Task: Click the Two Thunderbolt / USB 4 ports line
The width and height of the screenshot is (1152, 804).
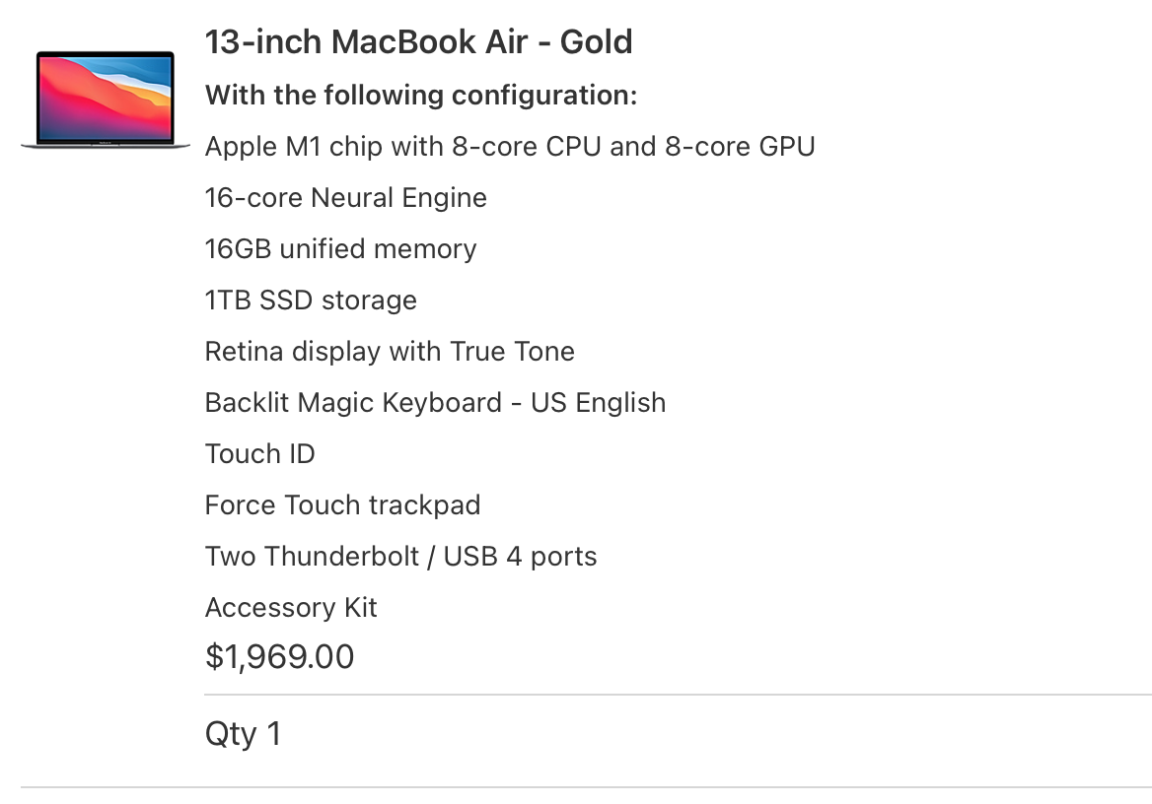Action: [401, 557]
